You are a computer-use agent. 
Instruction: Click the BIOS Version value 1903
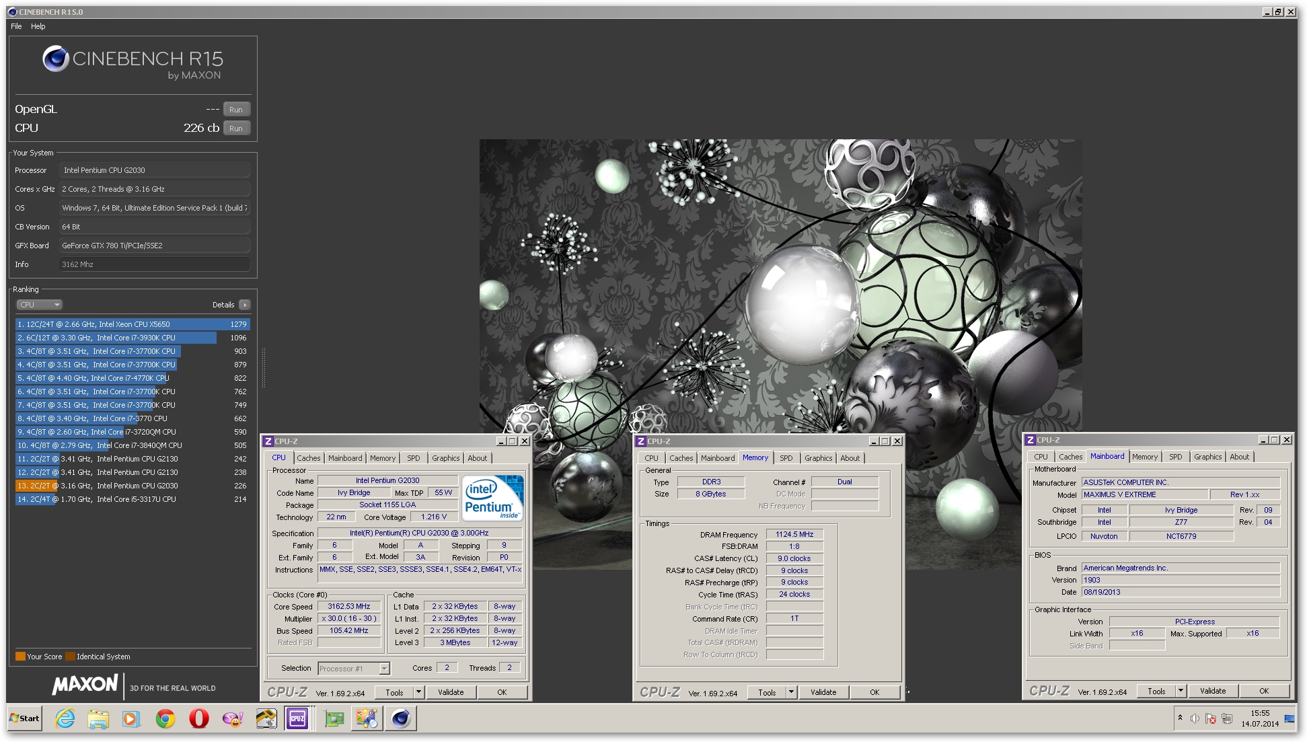pos(1181,580)
